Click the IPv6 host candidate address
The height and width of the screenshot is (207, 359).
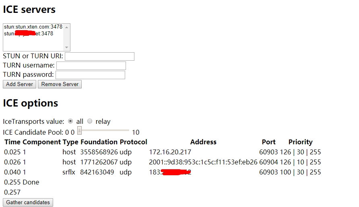pyautogui.click(x=203, y=162)
